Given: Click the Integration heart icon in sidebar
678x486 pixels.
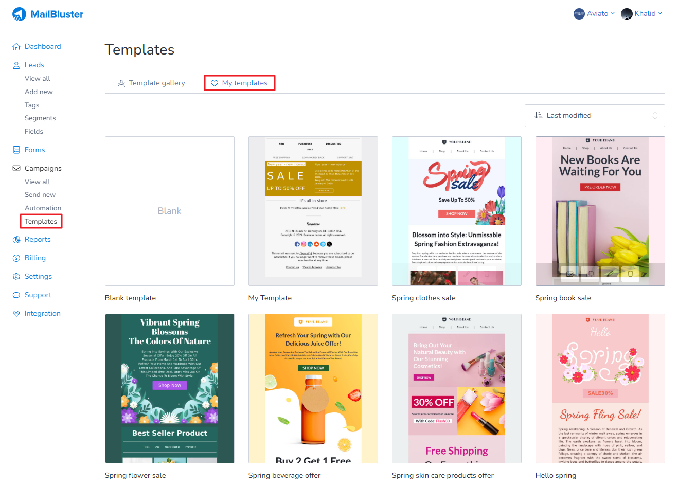Looking at the screenshot, I should point(15,313).
